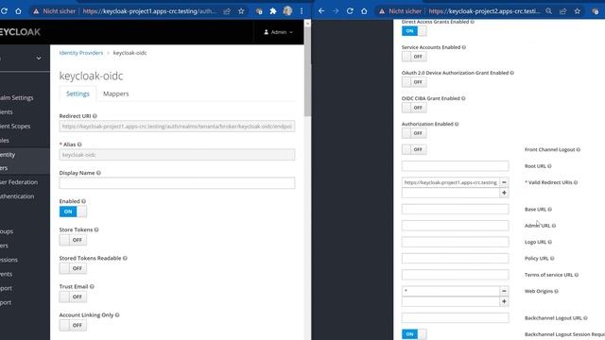Show help tooltip for Store Tokens

[96, 229]
